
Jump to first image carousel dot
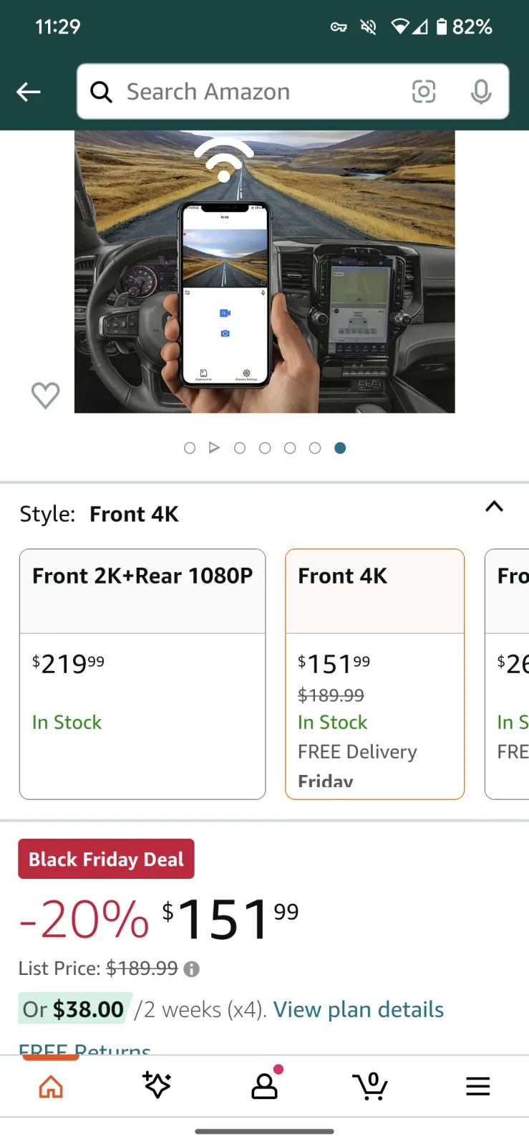(190, 448)
